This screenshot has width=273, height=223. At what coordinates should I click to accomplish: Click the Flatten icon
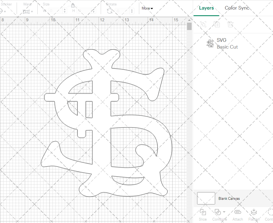[254, 212]
